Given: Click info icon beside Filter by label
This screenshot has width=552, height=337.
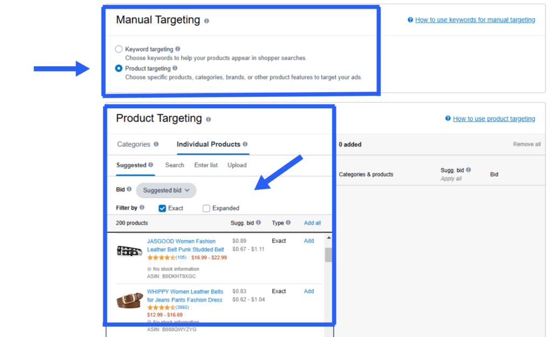Looking at the screenshot, I should click(x=142, y=208).
